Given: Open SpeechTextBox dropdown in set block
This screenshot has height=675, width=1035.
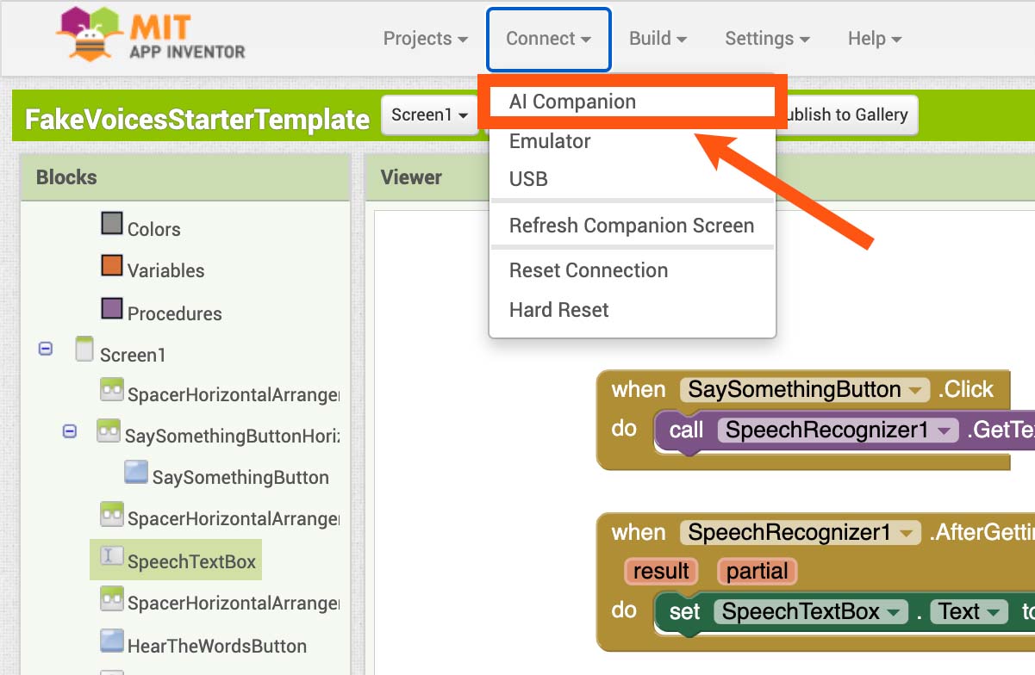Looking at the screenshot, I should click(811, 611).
